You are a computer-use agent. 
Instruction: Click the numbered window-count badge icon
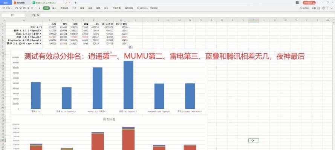pyautogui.click(x=297, y=3)
